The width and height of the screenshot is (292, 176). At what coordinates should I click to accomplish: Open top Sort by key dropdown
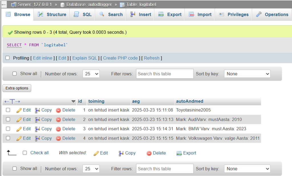[247, 74]
